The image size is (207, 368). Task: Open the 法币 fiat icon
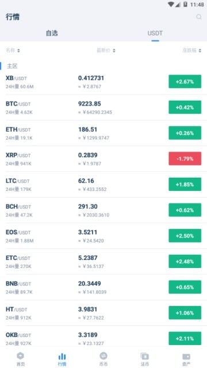click(144, 356)
